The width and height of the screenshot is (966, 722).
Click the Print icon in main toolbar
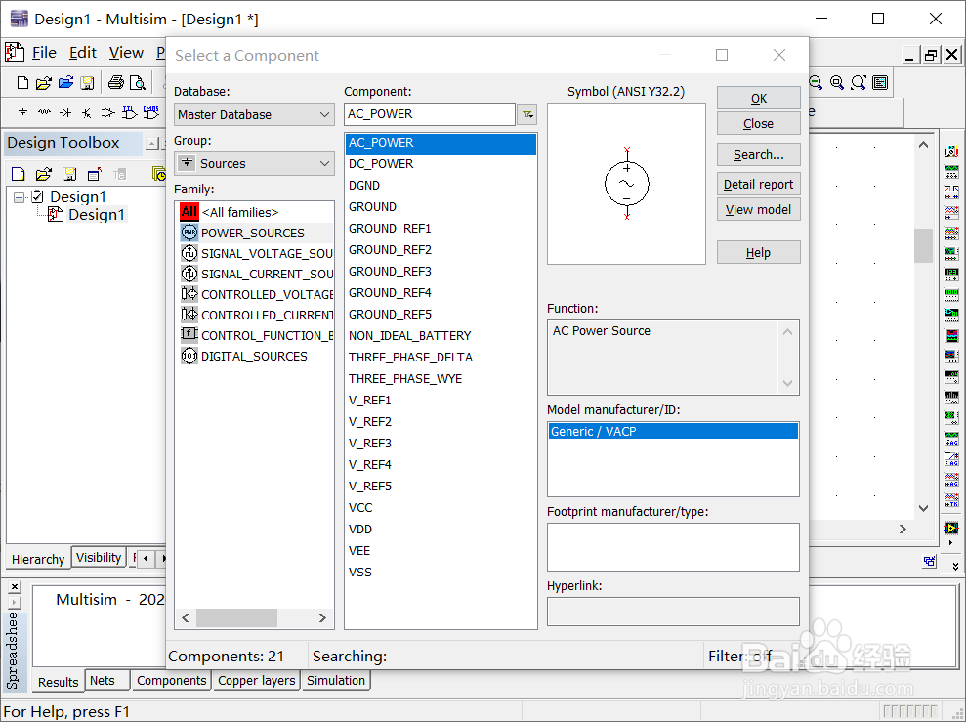[x=116, y=82]
